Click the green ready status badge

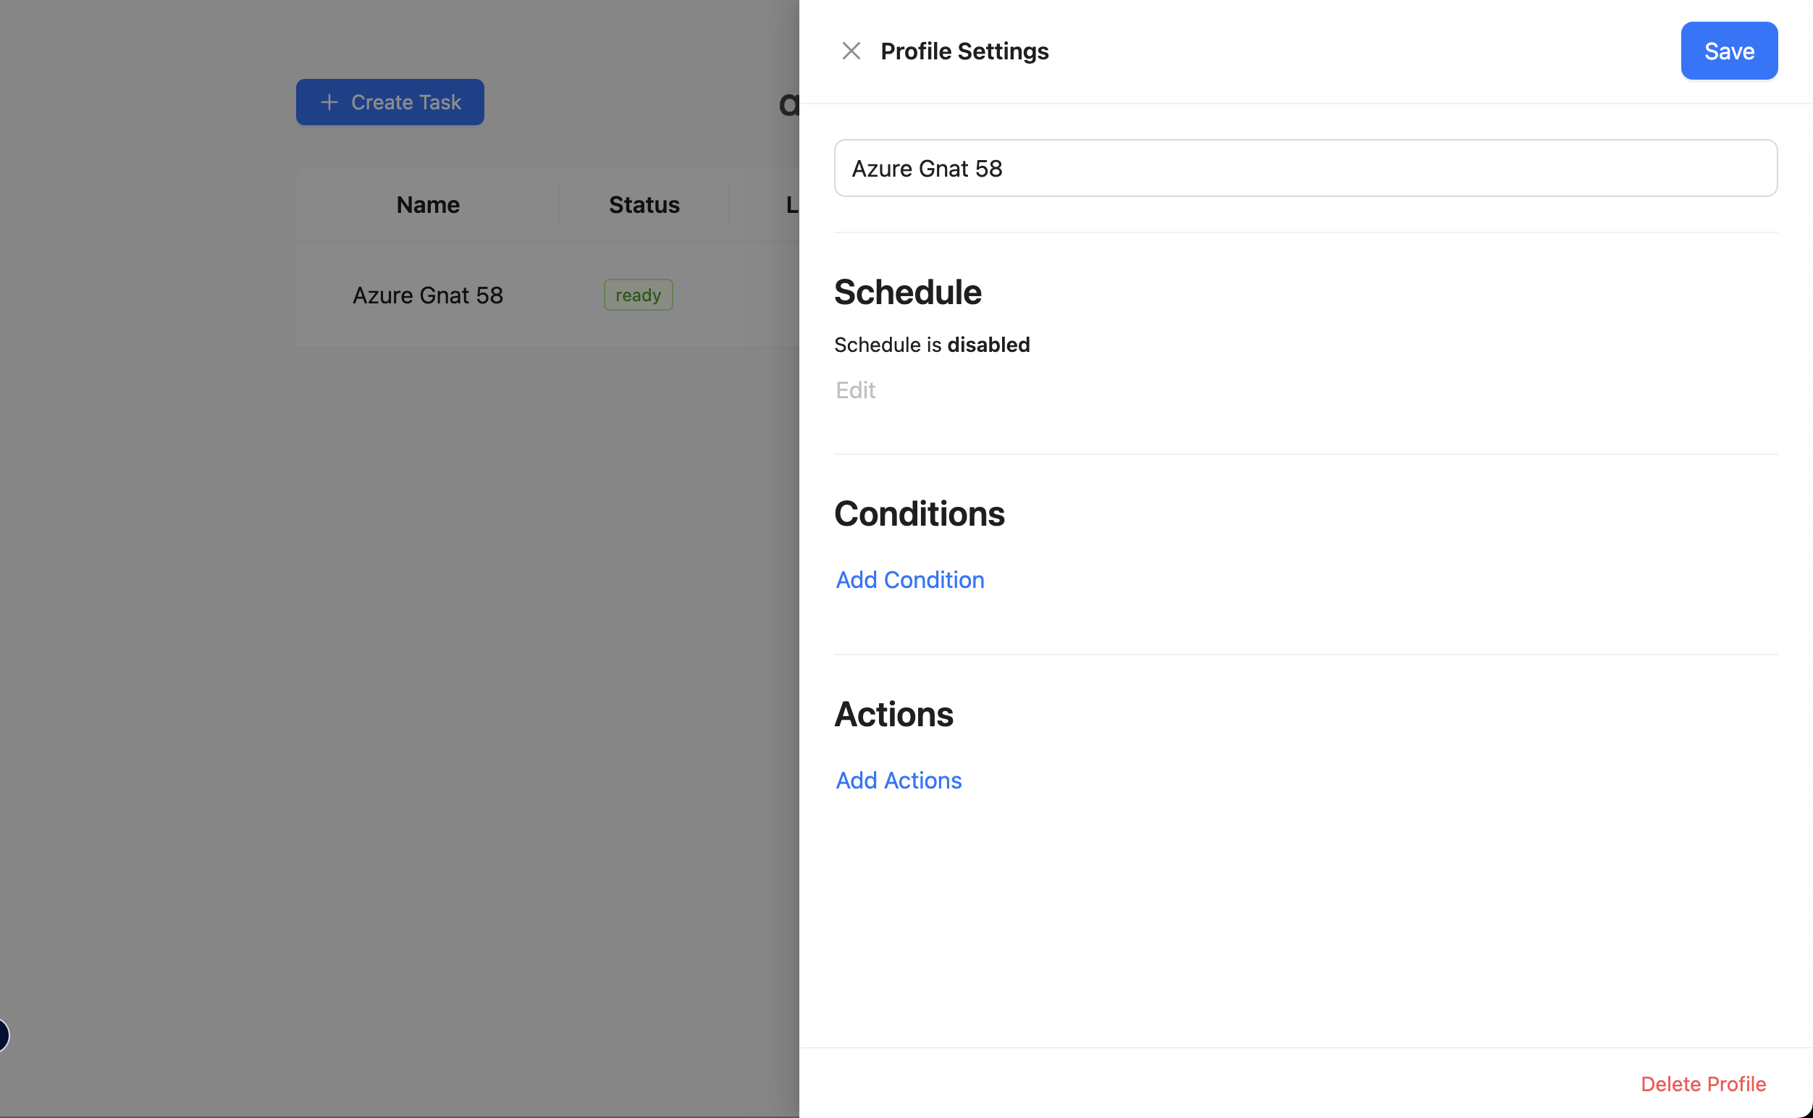[637, 295]
